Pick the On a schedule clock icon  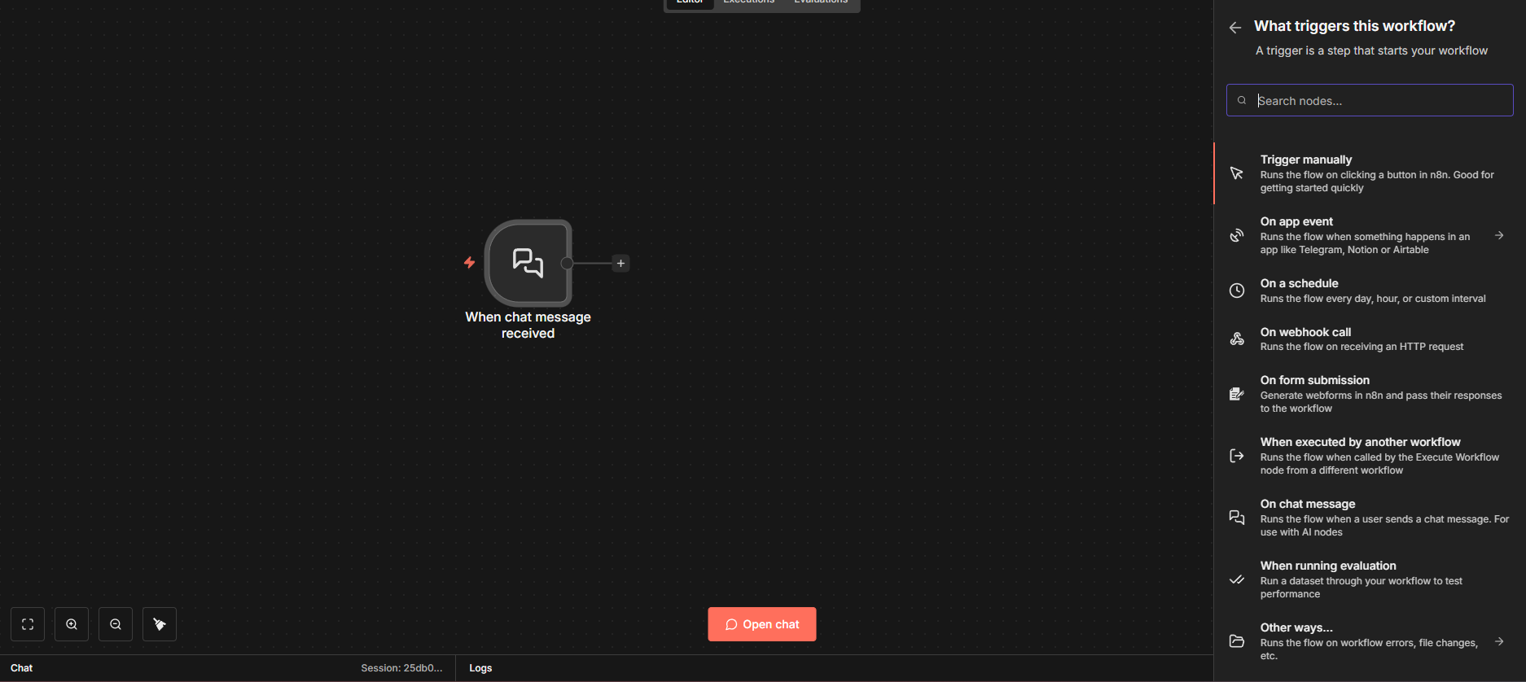click(1237, 291)
